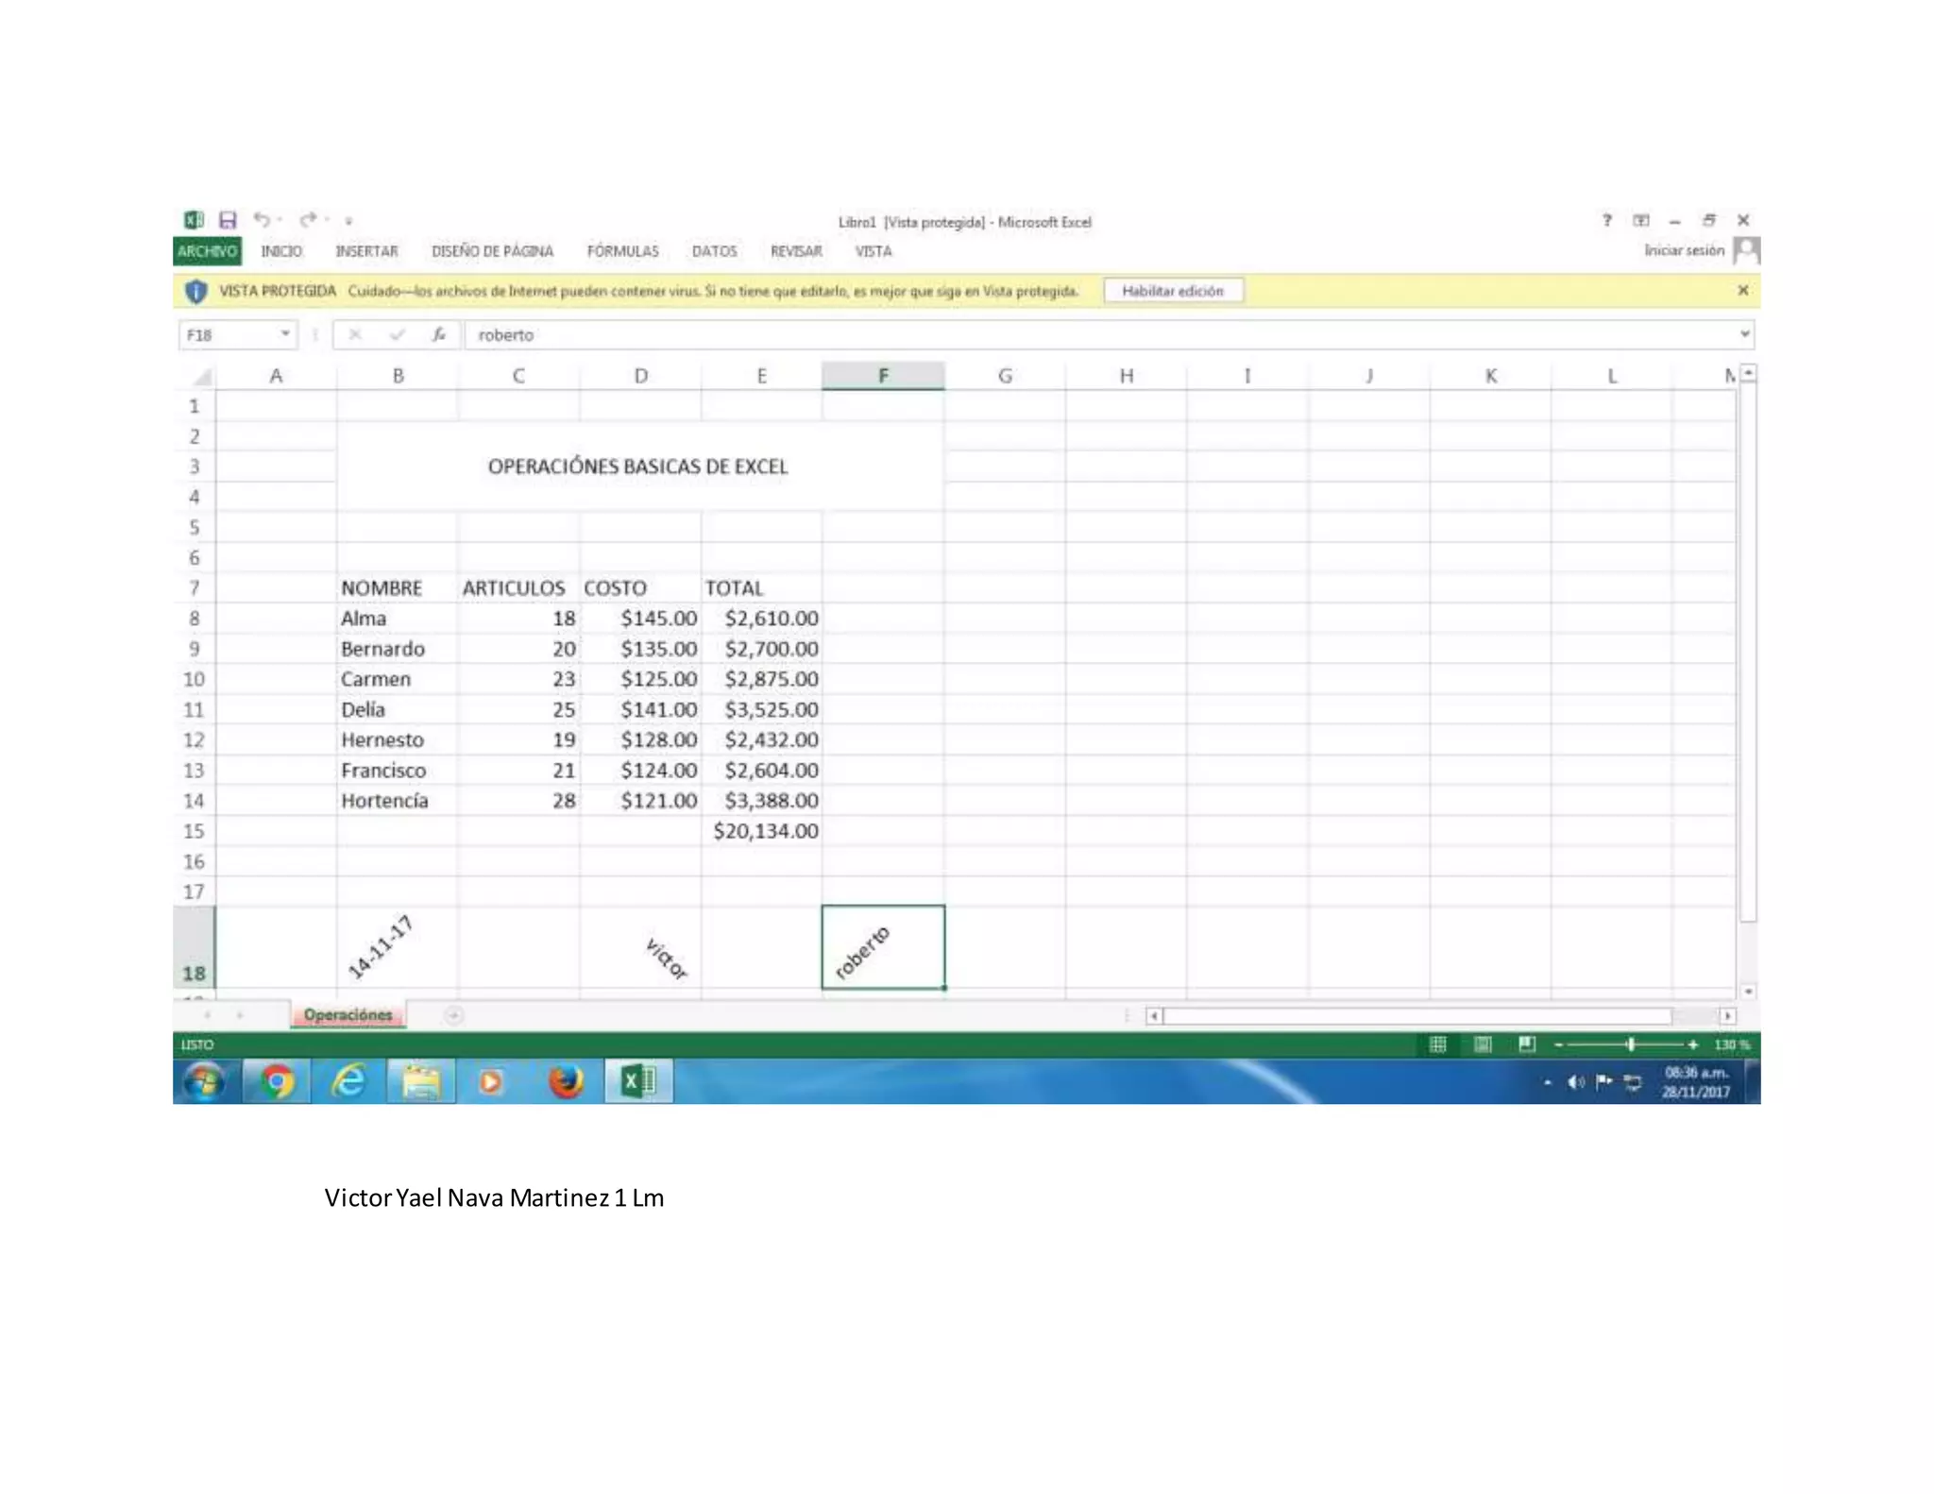This screenshot has height=1494, width=1934.
Task: Click Iniciar sesión sign-in link
Action: pos(1684,250)
